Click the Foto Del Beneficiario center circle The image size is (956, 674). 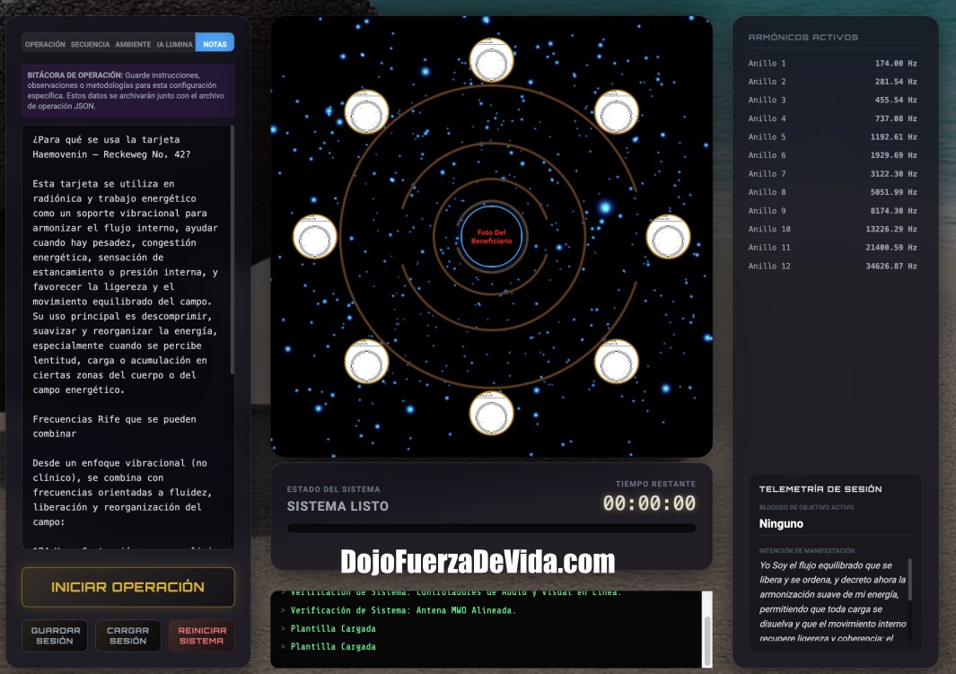[x=491, y=237]
